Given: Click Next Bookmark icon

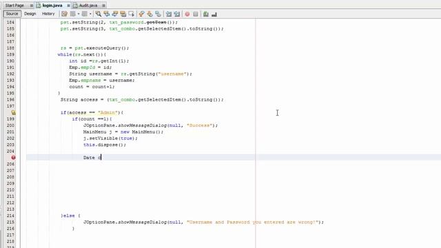Looking at the screenshot, I should pos(150,14).
